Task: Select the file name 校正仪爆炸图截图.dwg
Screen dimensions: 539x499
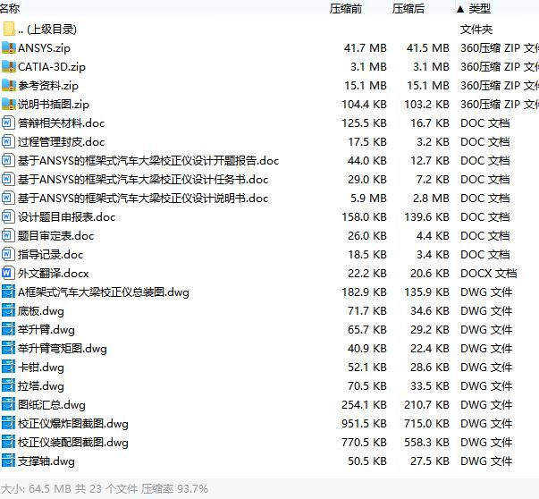Action: [73, 423]
